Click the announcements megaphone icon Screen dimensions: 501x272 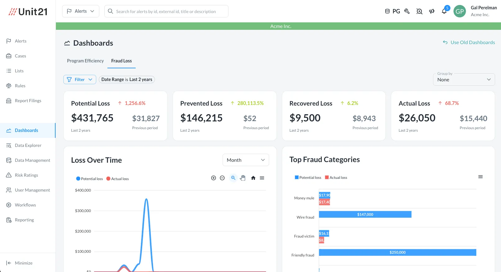pos(432,11)
